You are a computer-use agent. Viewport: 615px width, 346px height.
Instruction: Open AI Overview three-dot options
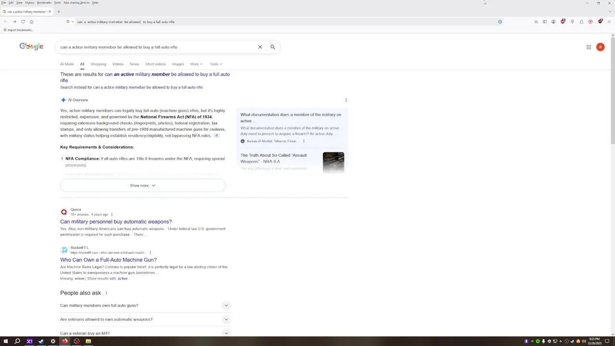point(346,100)
